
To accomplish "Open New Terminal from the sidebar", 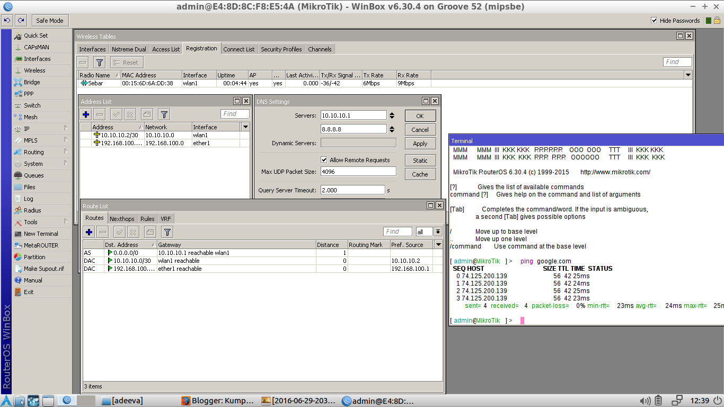I will click(x=41, y=234).
